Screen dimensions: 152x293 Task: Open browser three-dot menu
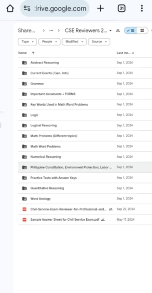(142, 9)
